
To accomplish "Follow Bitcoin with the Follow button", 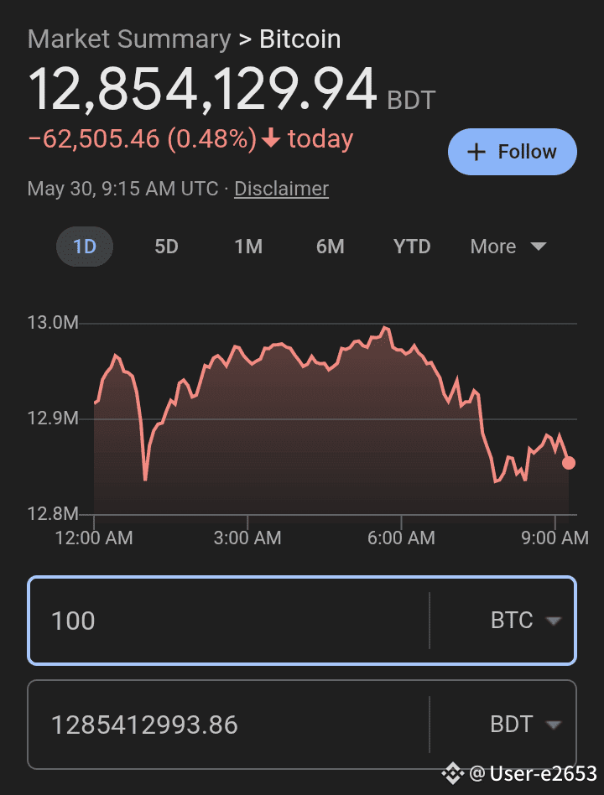I will tap(513, 152).
